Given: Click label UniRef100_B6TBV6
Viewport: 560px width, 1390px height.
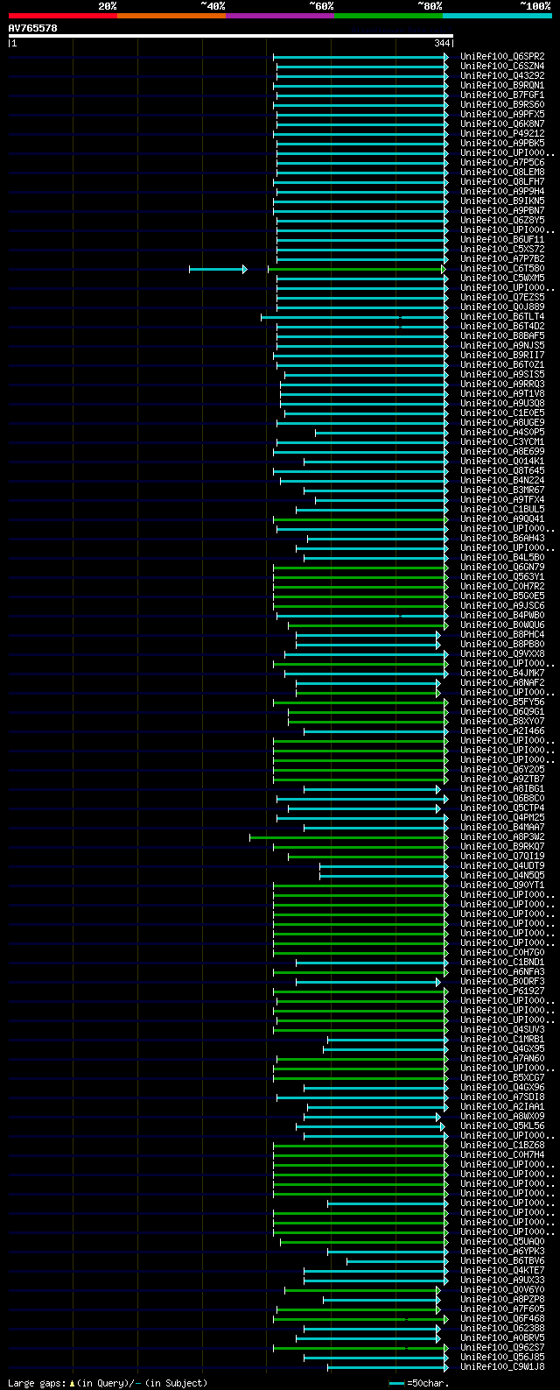Looking at the screenshot, I should point(502,1260).
